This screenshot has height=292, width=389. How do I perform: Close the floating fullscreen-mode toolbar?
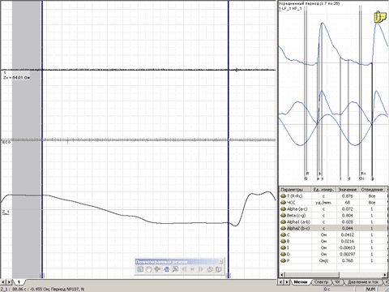click(x=221, y=261)
